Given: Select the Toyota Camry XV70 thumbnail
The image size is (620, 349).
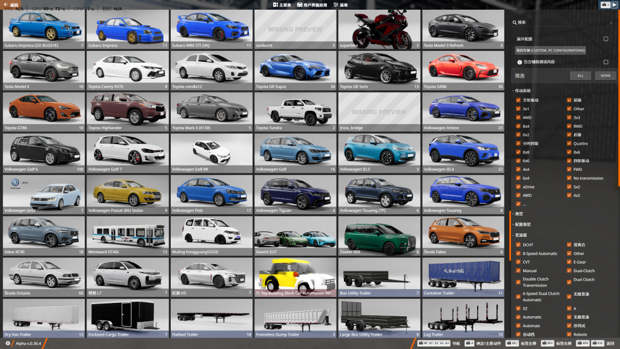Looking at the screenshot, I should tap(127, 70).
